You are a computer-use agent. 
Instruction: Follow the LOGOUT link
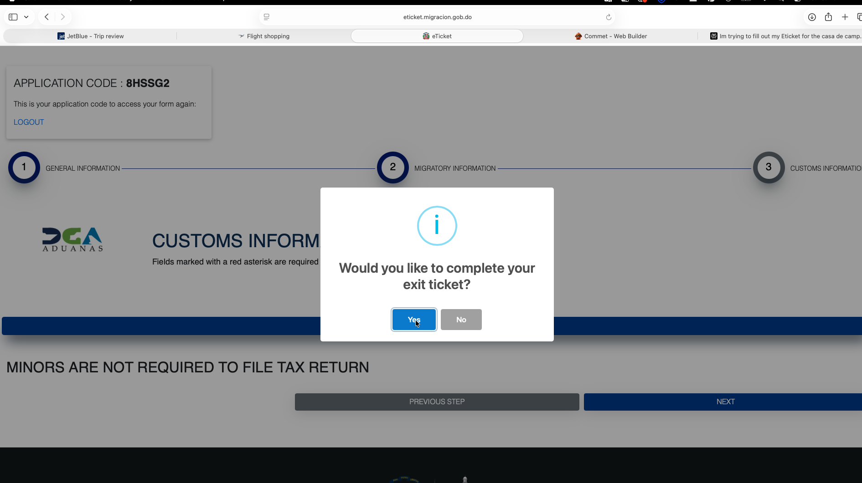[x=29, y=122]
